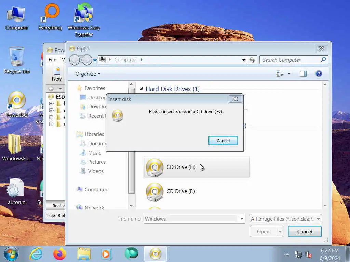Select Recent Places in navigation pane
Screen dimensions: 350x262
point(93,116)
